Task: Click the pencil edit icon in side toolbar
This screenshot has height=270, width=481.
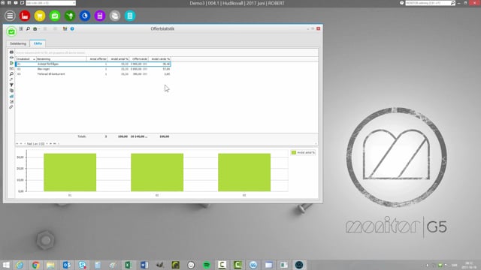Action: 11,79
